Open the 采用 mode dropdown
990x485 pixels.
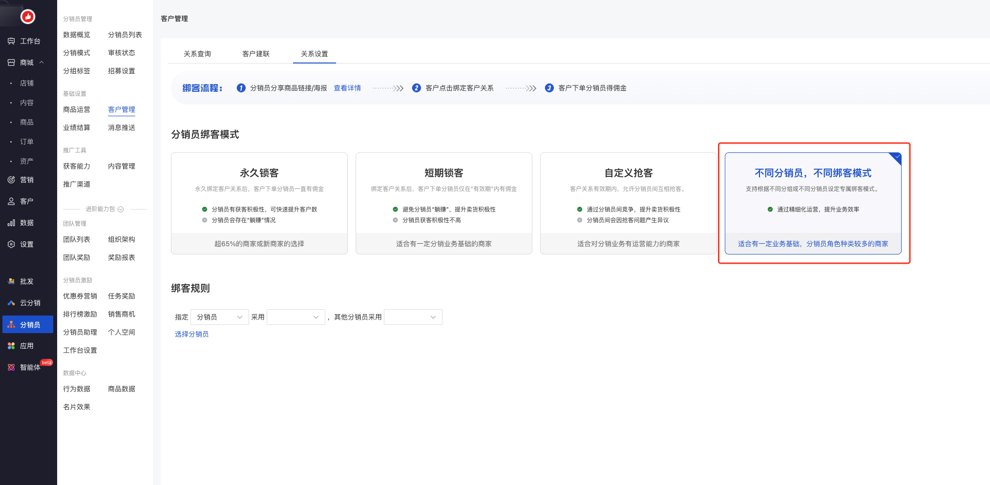click(x=296, y=317)
